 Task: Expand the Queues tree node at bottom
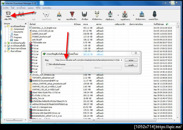5,51
